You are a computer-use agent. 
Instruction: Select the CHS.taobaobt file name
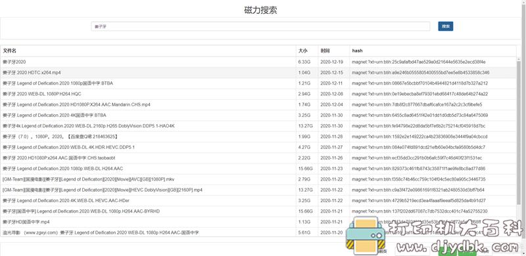click(x=59, y=158)
